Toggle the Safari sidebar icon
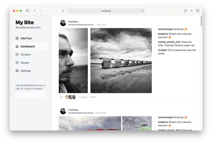Screen dimensions: 212x143 point(28,11)
